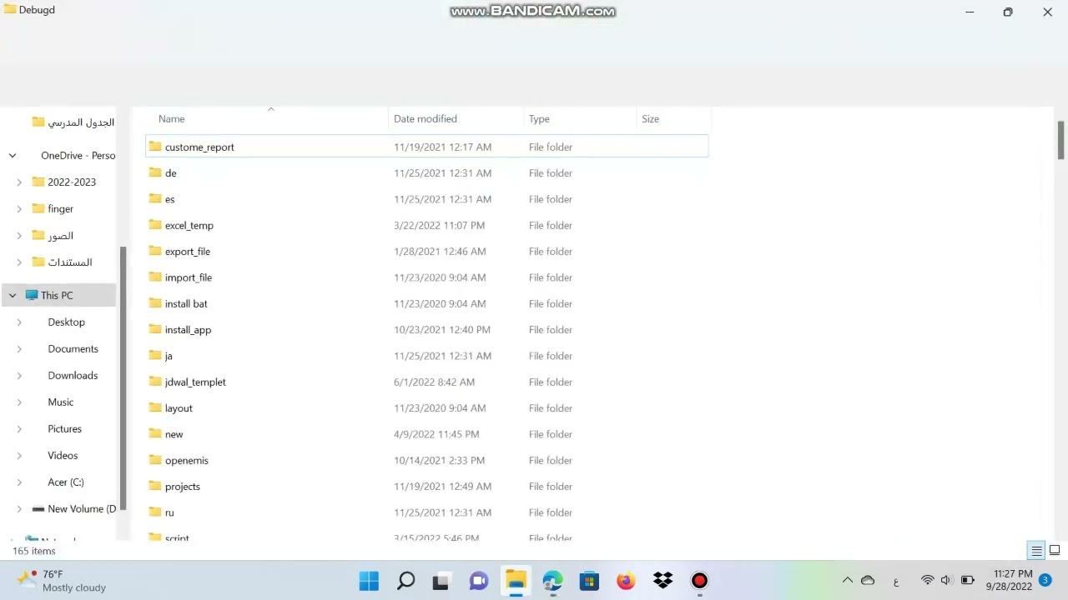Expand the Acer (C:) drive node

(19, 482)
